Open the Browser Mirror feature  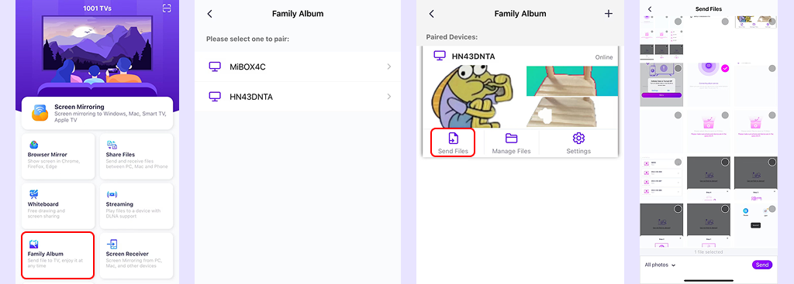57,156
